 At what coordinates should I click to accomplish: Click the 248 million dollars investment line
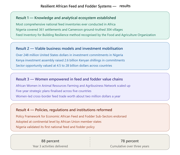69,55
